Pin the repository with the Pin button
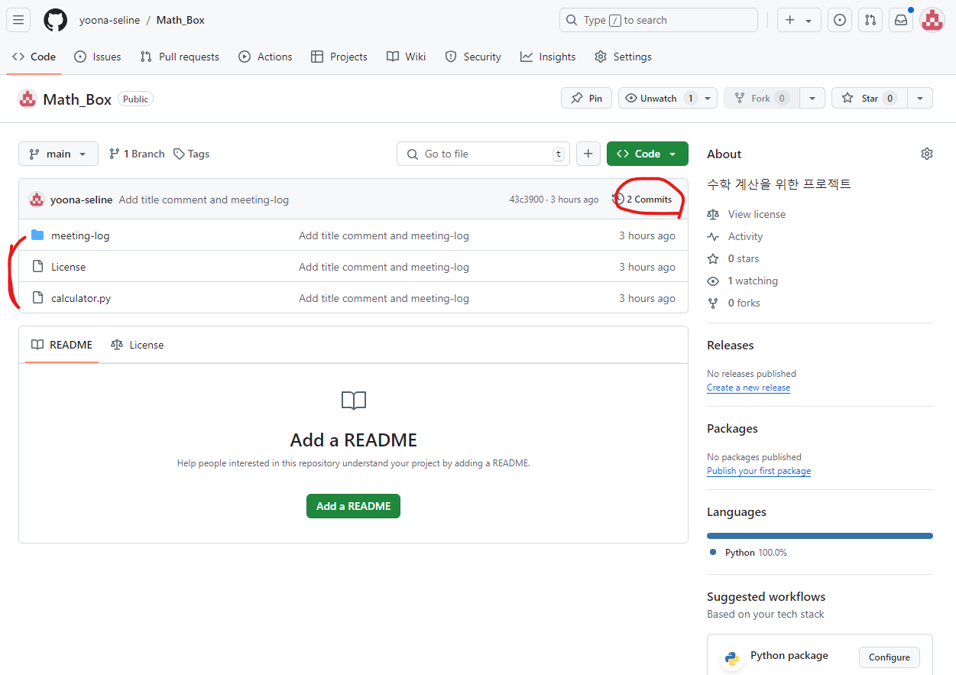The image size is (956, 675). 587,98
